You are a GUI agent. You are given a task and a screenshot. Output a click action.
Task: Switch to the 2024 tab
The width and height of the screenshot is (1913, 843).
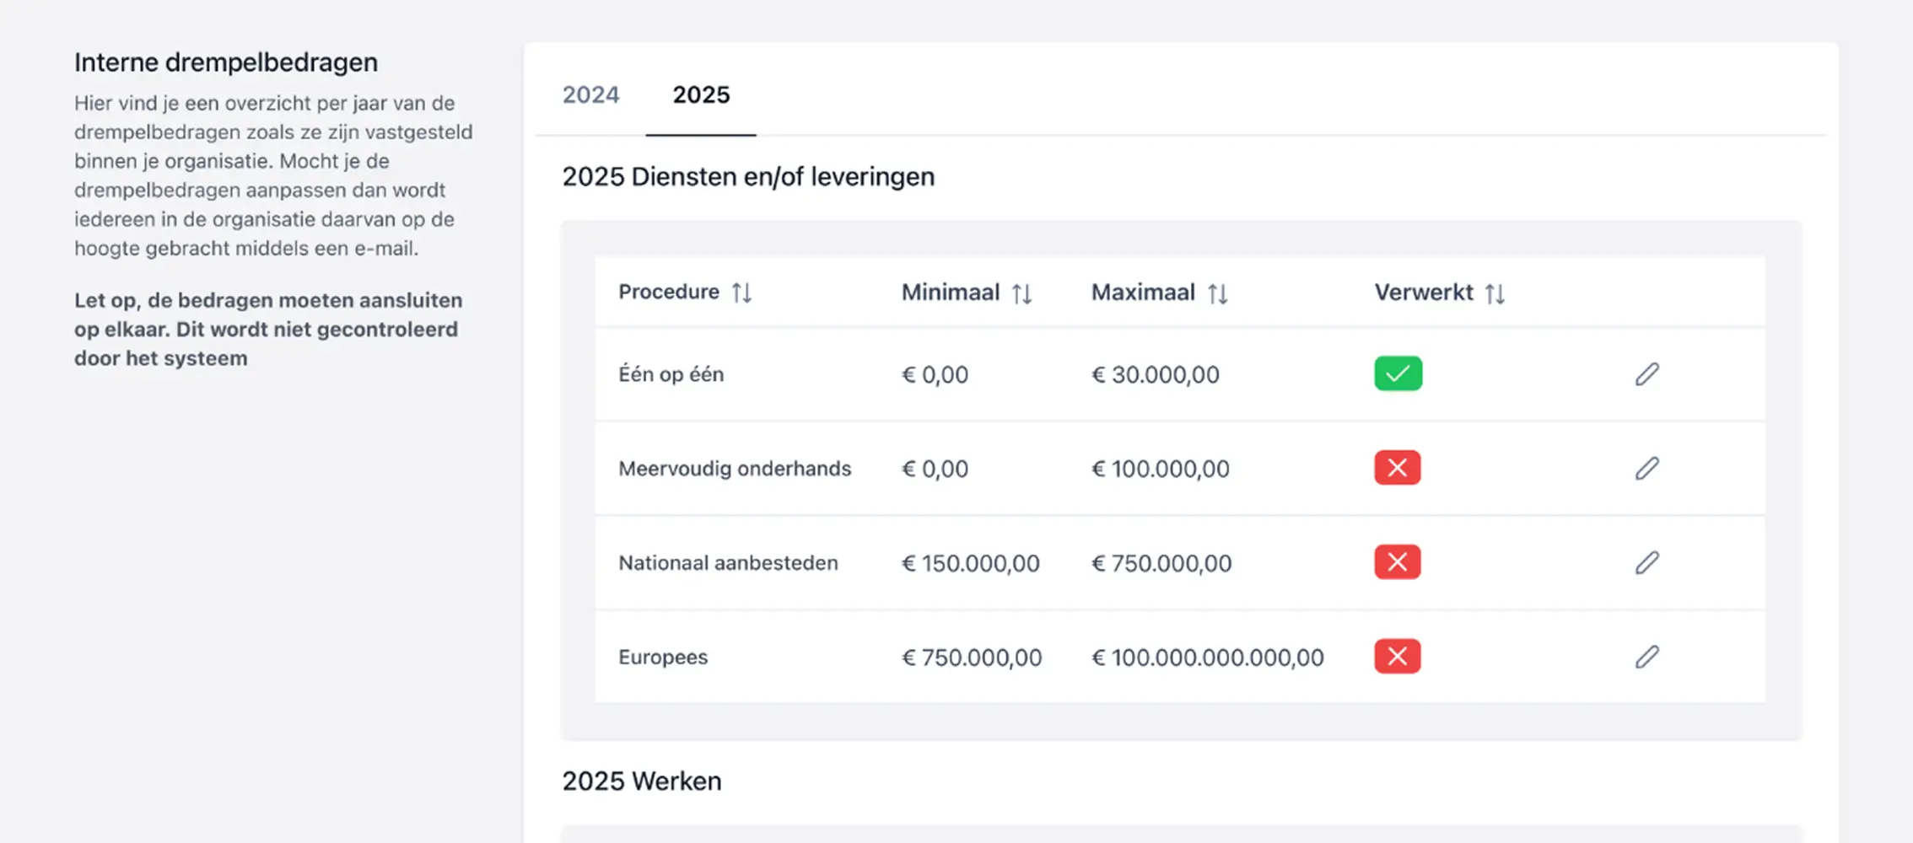(x=590, y=94)
